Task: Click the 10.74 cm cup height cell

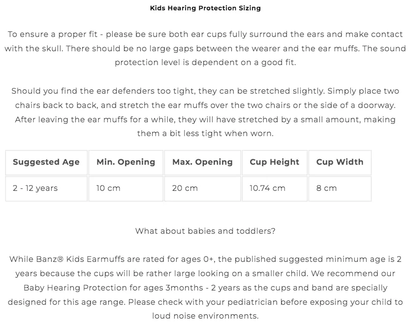Action: pos(275,189)
